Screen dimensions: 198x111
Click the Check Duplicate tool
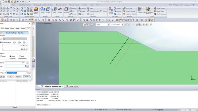click(160, 14)
